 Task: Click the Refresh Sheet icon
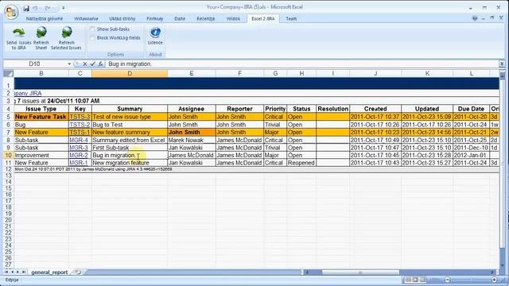click(41, 33)
